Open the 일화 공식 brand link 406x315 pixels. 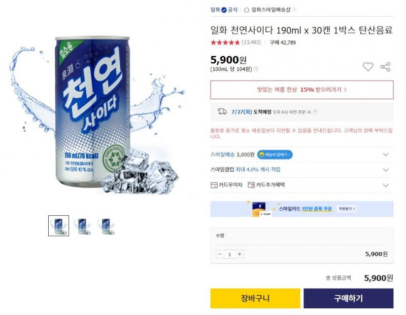pyautogui.click(x=224, y=10)
